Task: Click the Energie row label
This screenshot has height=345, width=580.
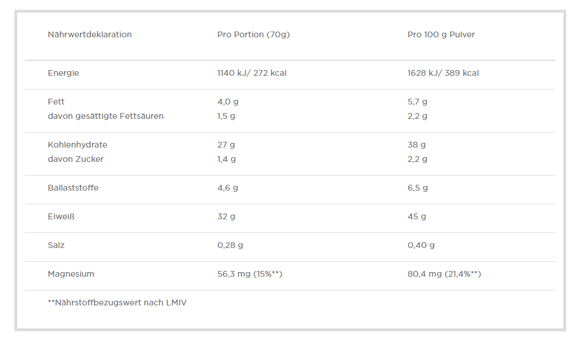Action: (63, 73)
